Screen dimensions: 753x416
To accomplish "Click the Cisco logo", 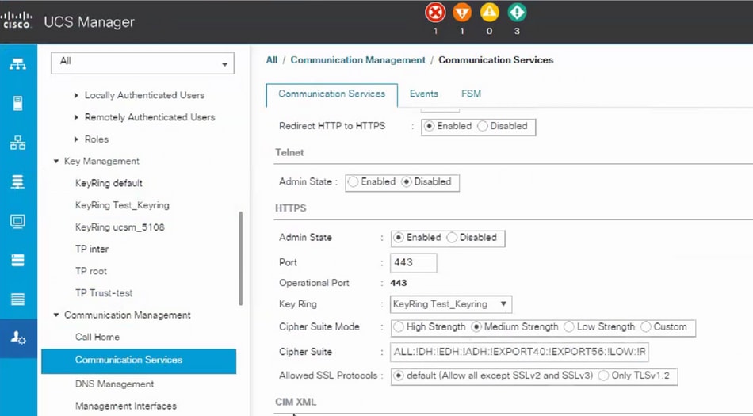I will click(17, 20).
